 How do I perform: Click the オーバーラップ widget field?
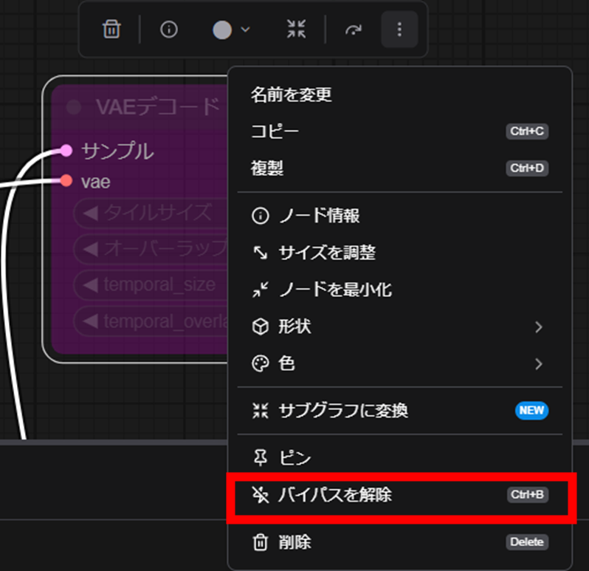[x=151, y=249]
